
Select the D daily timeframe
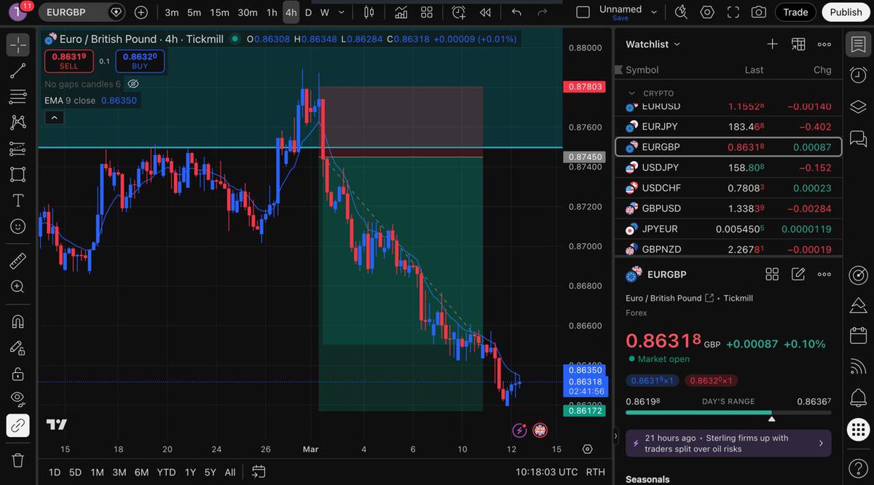click(308, 12)
